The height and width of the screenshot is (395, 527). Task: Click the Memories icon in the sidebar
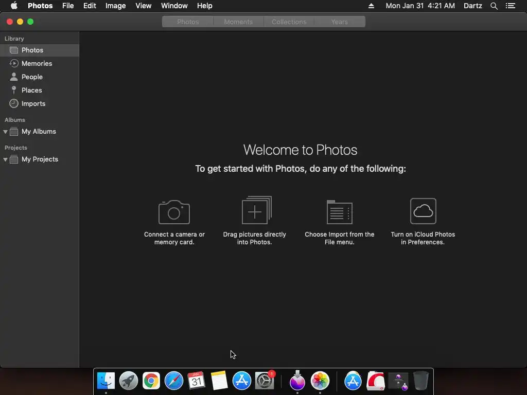pyautogui.click(x=14, y=63)
